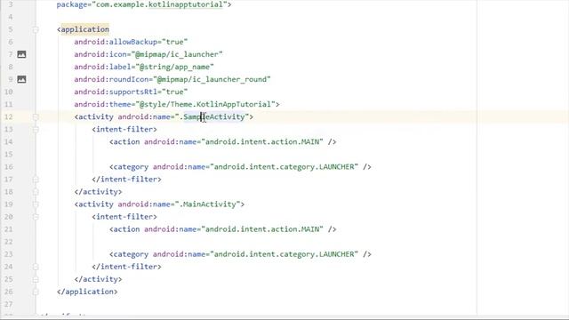This screenshot has height=320, width=569.
Task: Click android.intent.category.LAUNCHER on line 23
Action: [284, 254]
